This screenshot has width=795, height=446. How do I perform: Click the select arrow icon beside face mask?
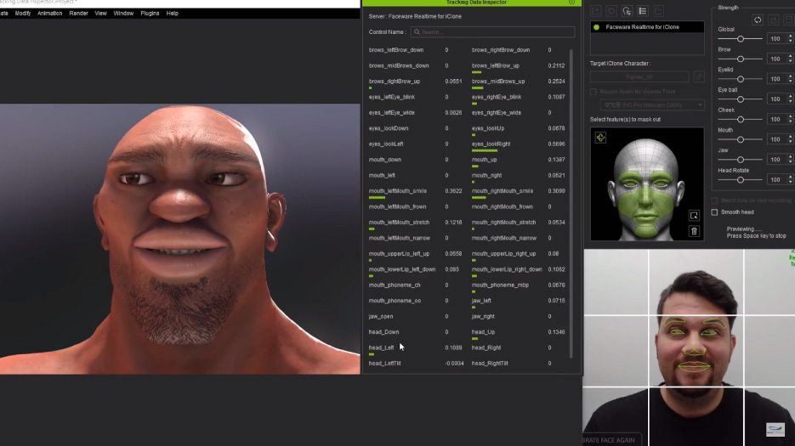[x=694, y=216]
